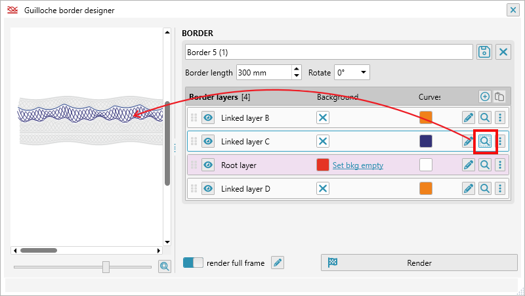This screenshot has height=296, width=525.
Task: Save the border with floppy disk icon
Action: pos(484,53)
